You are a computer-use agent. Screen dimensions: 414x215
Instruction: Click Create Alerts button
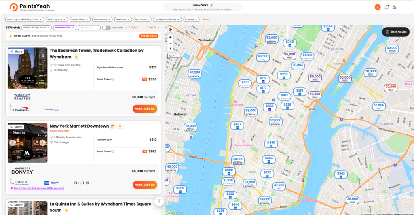pyautogui.click(x=149, y=36)
